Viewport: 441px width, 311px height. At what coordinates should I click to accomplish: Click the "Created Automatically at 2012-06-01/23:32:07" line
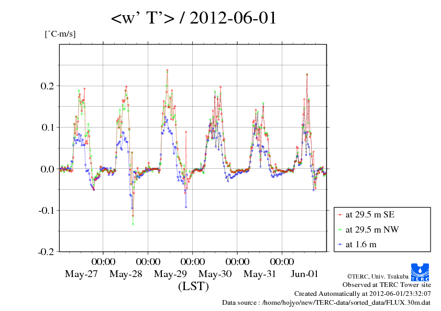362,294
